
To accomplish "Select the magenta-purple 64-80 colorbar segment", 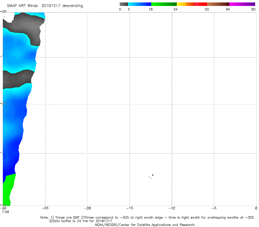I will [242, 4].
